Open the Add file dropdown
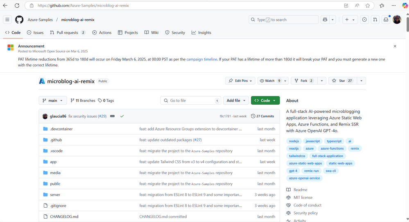This screenshot has height=222, width=409. coord(236,100)
